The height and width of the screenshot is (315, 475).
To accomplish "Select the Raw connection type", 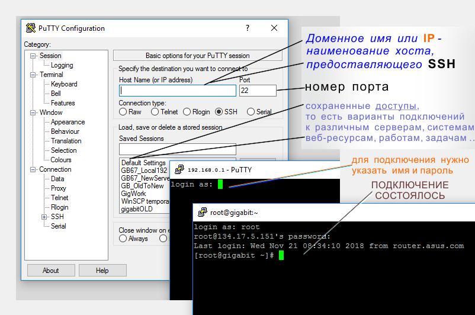I will (123, 112).
